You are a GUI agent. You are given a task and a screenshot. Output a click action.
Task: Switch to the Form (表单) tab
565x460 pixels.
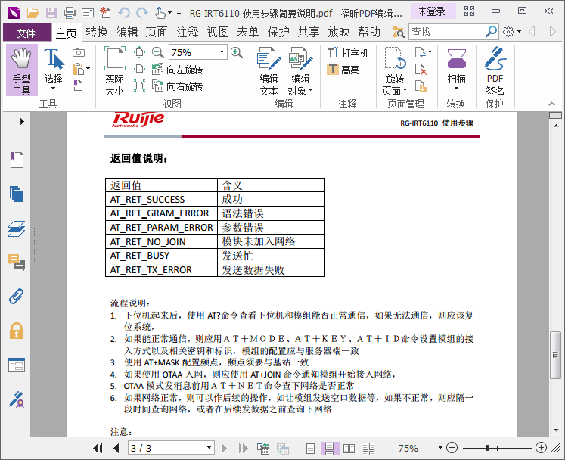click(248, 32)
